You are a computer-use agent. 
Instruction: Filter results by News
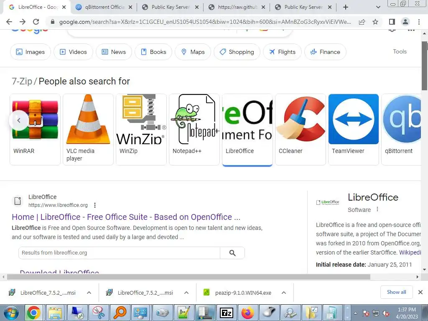[x=114, y=52]
